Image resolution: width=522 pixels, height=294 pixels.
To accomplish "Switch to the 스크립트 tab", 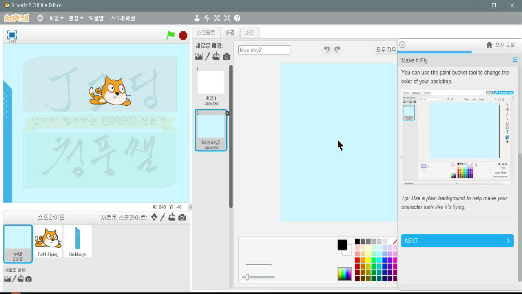I will click(206, 33).
